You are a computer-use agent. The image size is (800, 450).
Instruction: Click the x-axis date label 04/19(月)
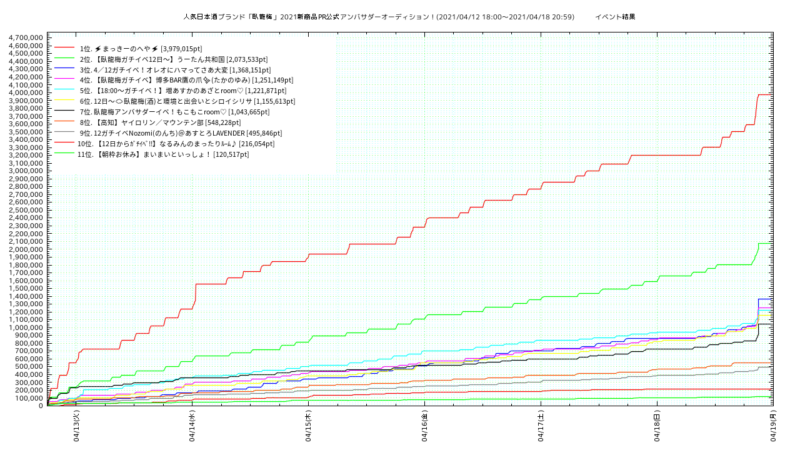[773, 426]
